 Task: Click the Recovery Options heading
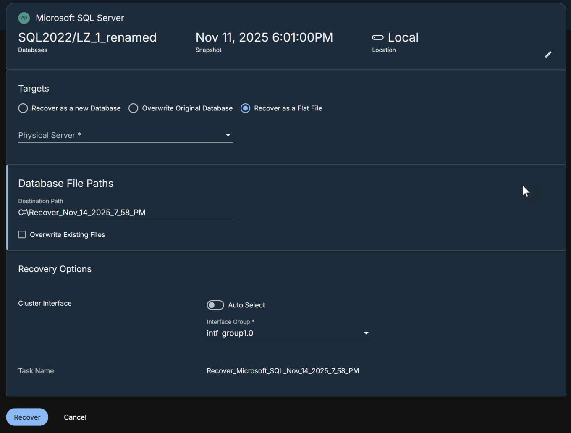coord(55,269)
